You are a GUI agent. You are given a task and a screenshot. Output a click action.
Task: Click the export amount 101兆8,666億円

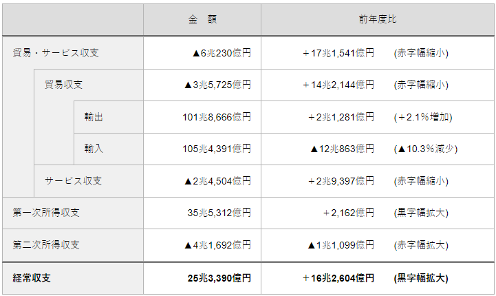pyautogui.click(x=217, y=117)
